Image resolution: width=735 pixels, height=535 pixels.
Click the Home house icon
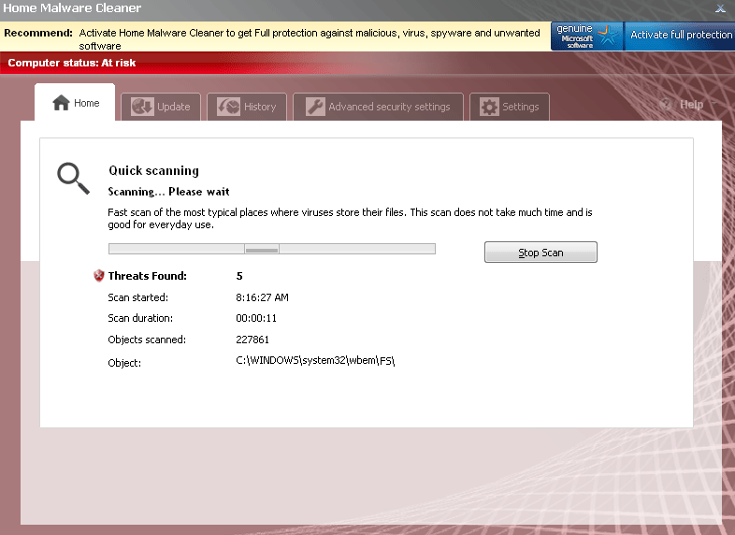[x=61, y=104]
